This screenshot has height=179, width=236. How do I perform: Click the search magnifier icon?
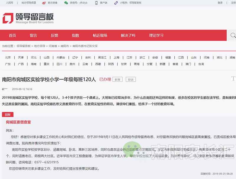[233, 35]
